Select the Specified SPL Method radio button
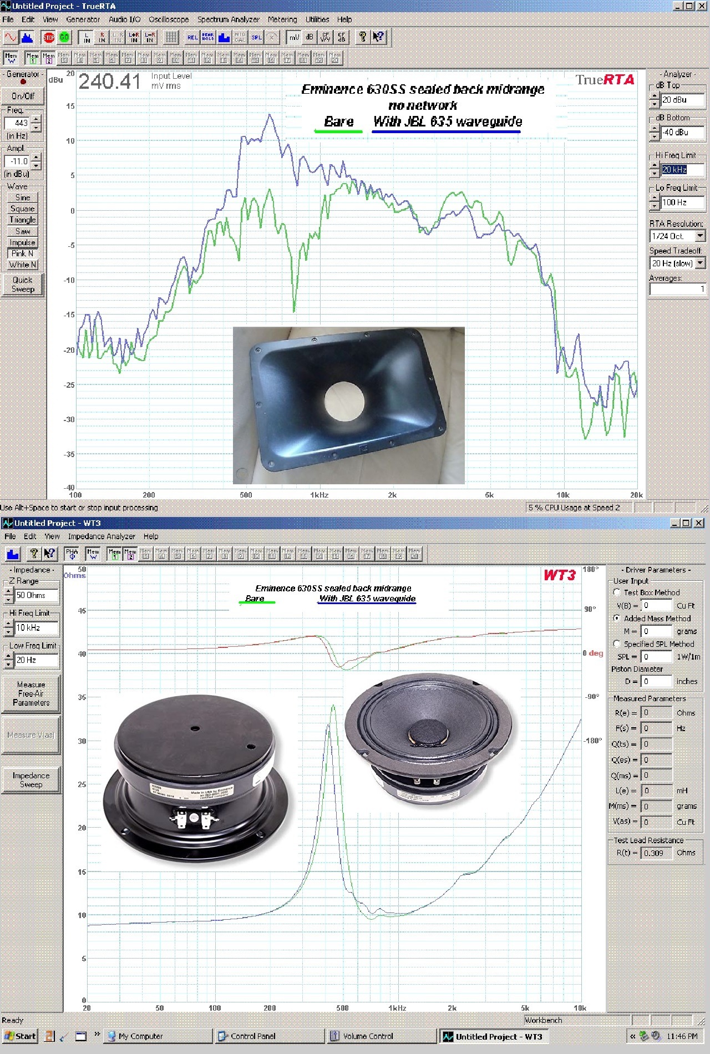This screenshot has height=1054, width=710. pos(617,643)
